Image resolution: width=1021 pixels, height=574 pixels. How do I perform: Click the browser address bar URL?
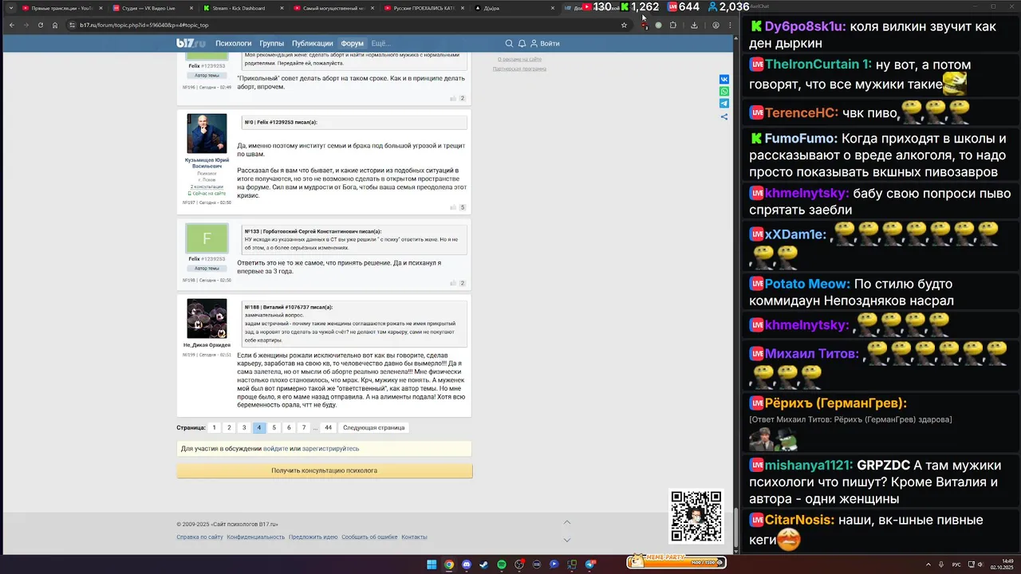pyautogui.click(x=144, y=25)
